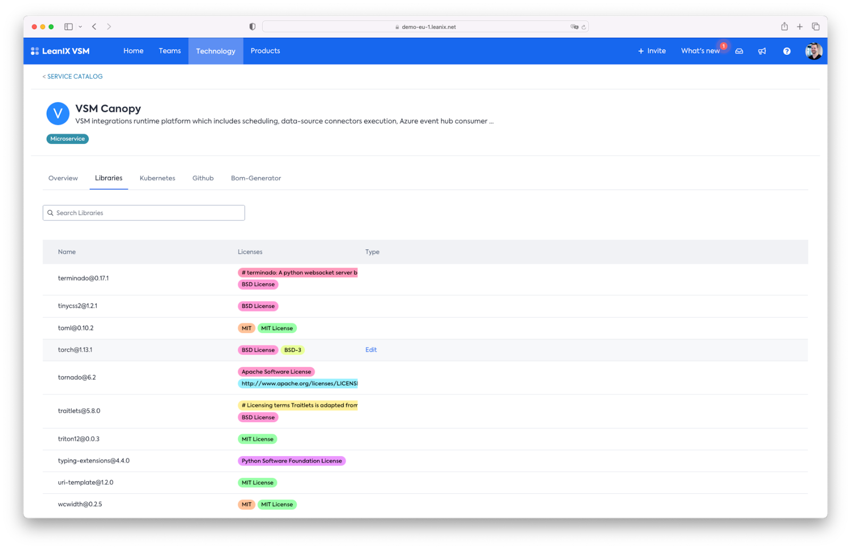851x549 pixels.
Task: Click MIT License tag in triton12 row
Action: click(257, 439)
